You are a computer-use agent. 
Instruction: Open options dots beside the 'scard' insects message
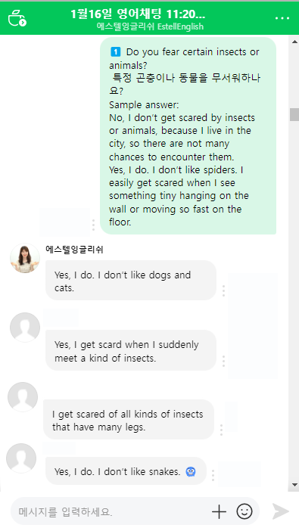coord(223,361)
